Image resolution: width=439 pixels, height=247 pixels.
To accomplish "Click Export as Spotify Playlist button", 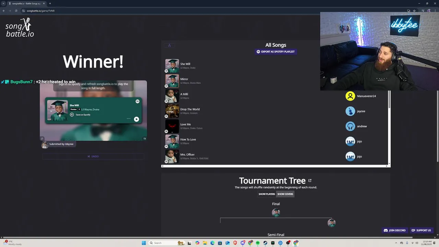I will pos(276,51).
